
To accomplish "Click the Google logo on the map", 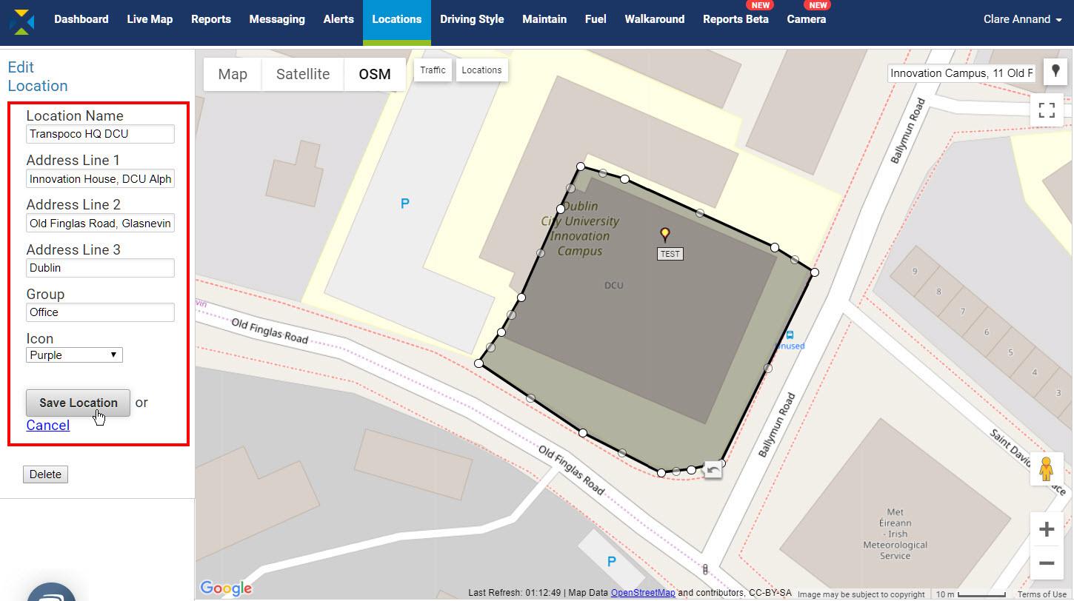I will tap(226, 588).
